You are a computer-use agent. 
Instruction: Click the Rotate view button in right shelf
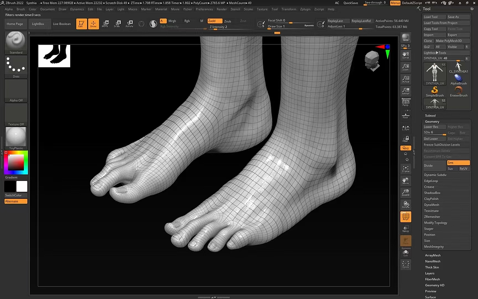click(406, 205)
